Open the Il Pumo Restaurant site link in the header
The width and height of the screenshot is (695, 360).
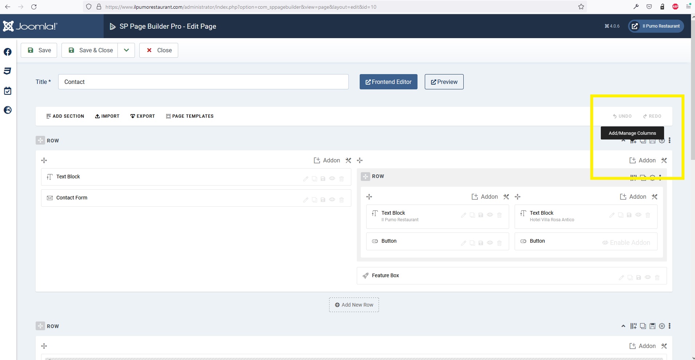point(656,26)
